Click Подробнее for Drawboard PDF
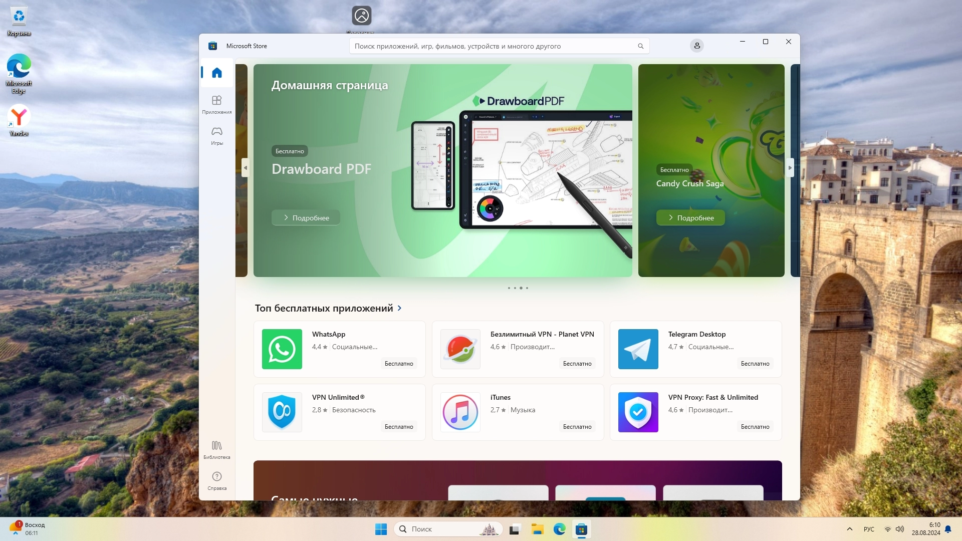 306,218
